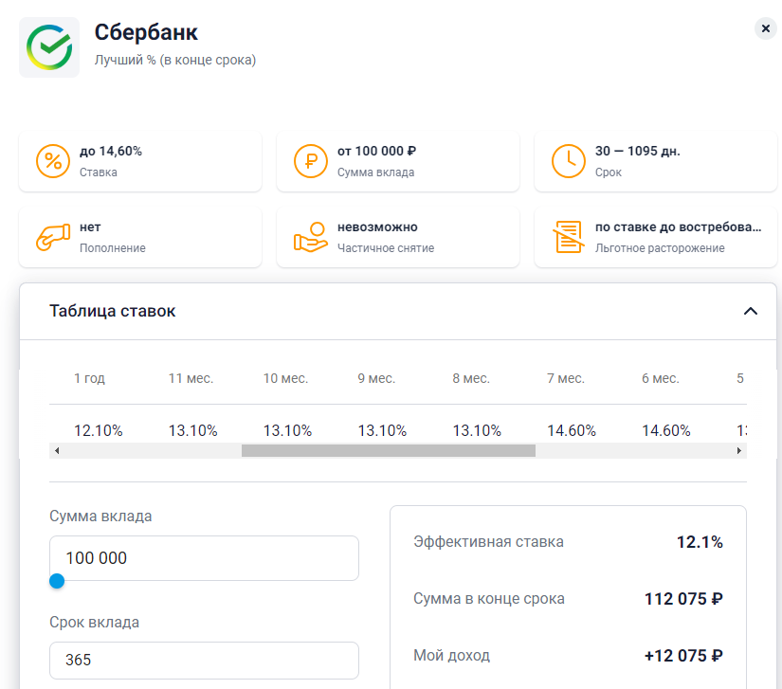Image resolution: width=782 pixels, height=689 pixels.
Task: Click the left arrow of rates scrollbar
Action: pyautogui.click(x=57, y=451)
